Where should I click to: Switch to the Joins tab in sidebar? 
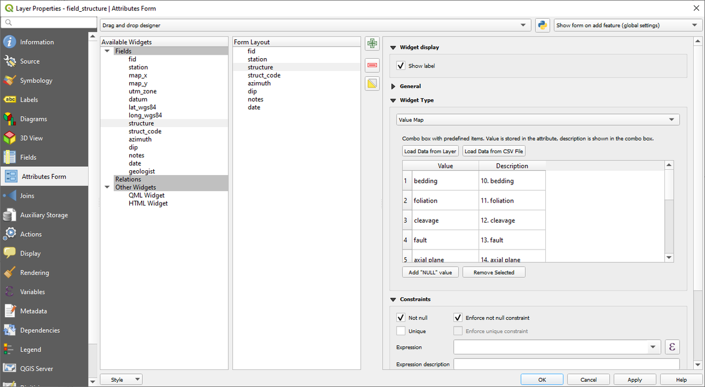coord(27,196)
